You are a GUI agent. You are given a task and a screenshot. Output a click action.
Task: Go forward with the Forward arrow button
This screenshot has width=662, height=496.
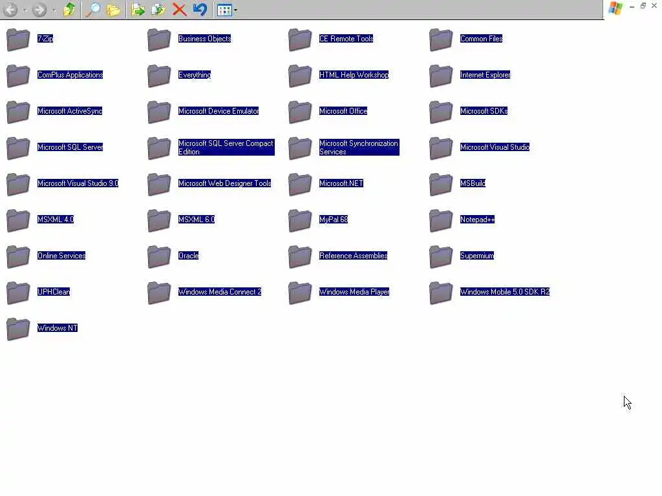point(39,10)
